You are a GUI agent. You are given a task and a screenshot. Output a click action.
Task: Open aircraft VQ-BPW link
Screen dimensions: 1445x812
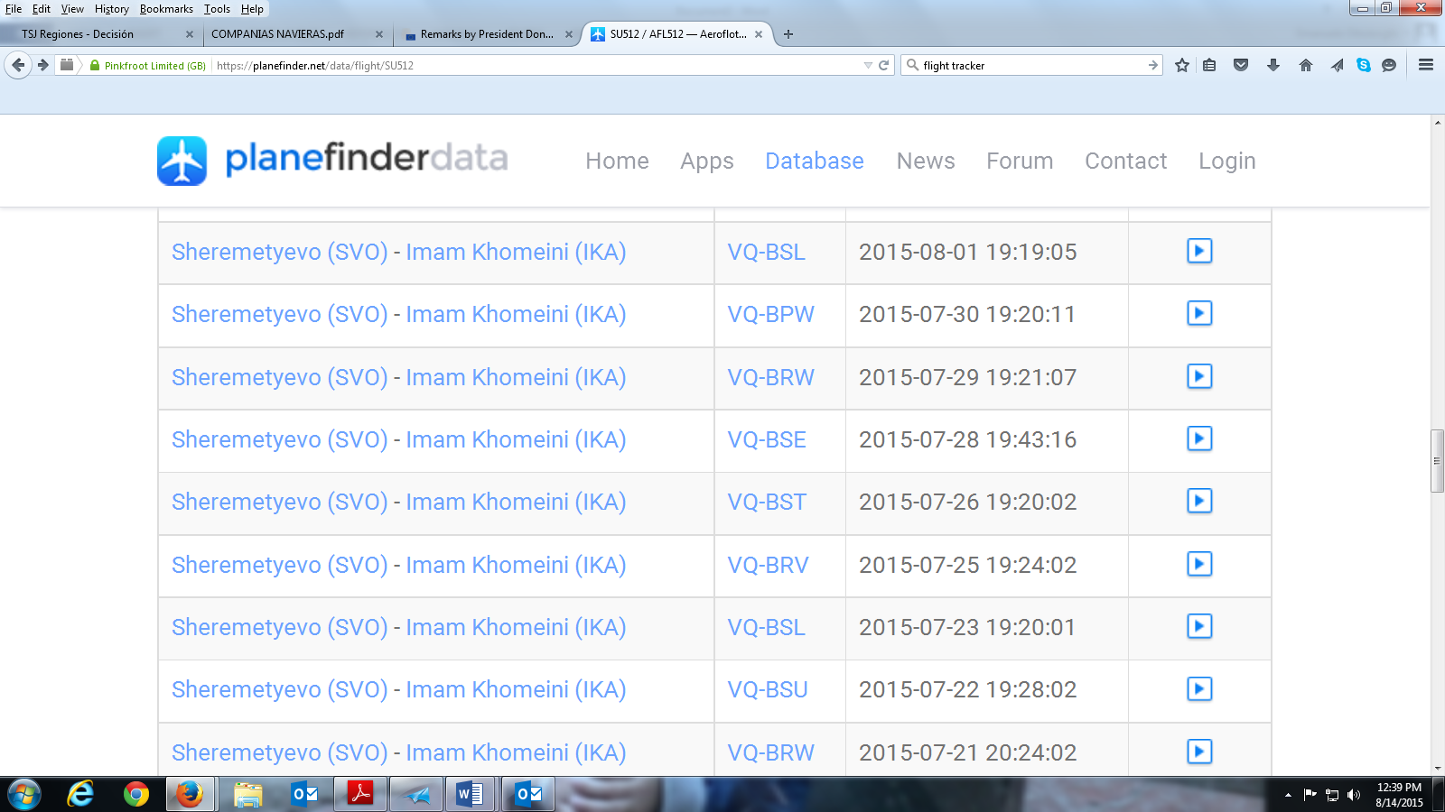click(771, 314)
